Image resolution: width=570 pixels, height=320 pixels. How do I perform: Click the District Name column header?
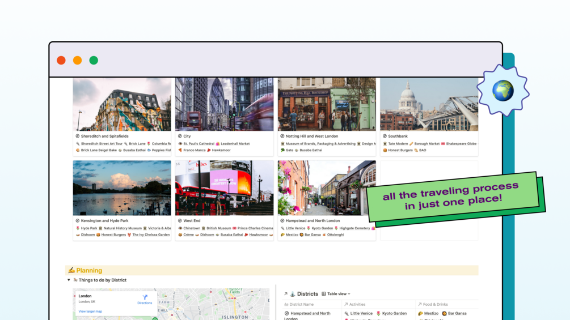299,304
